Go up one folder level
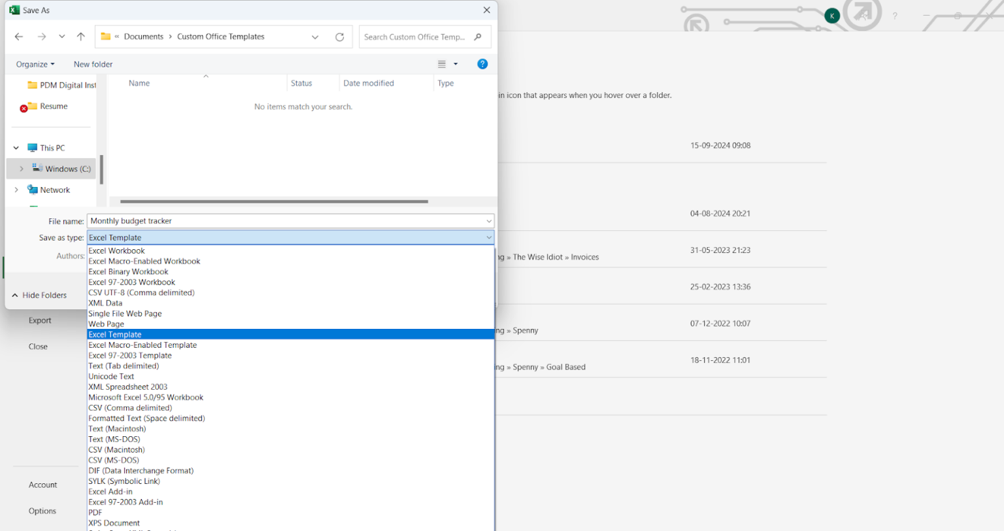This screenshot has height=531, width=1004. click(x=80, y=37)
